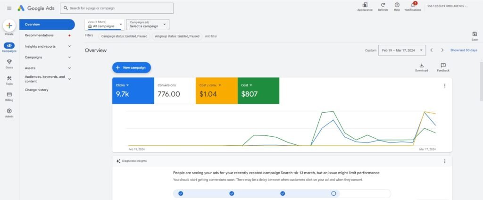Open the Admin gear icon
Viewport: 483px width, 200px height.
point(9,111)
